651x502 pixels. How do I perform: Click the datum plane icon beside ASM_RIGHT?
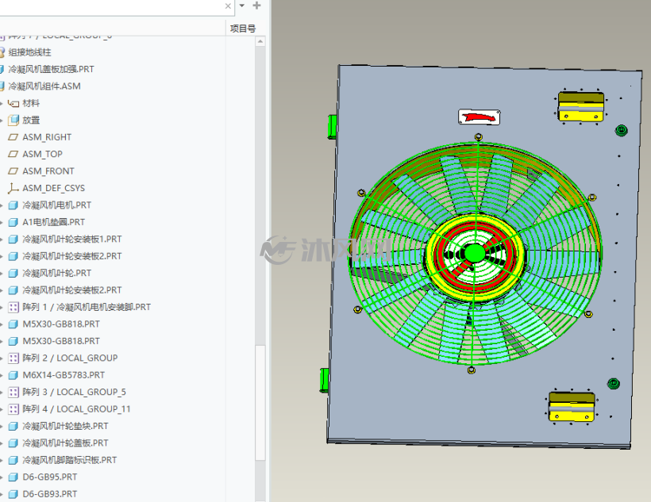(13, 137)
